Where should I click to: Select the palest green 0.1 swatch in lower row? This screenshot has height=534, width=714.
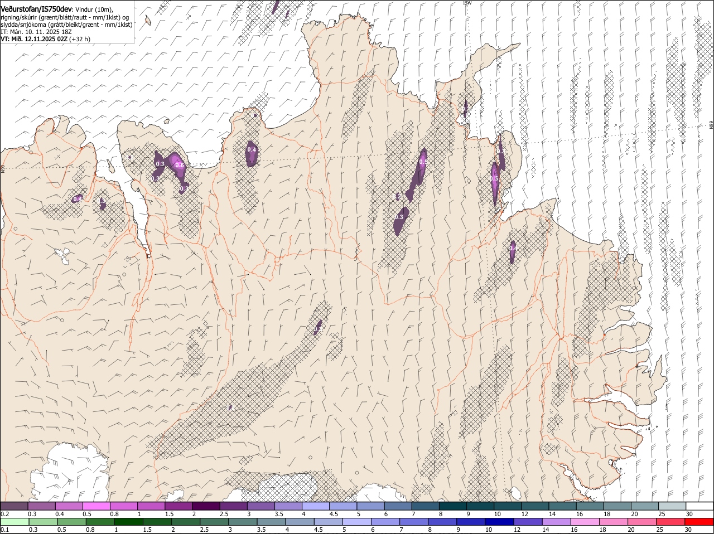point(14,522)
